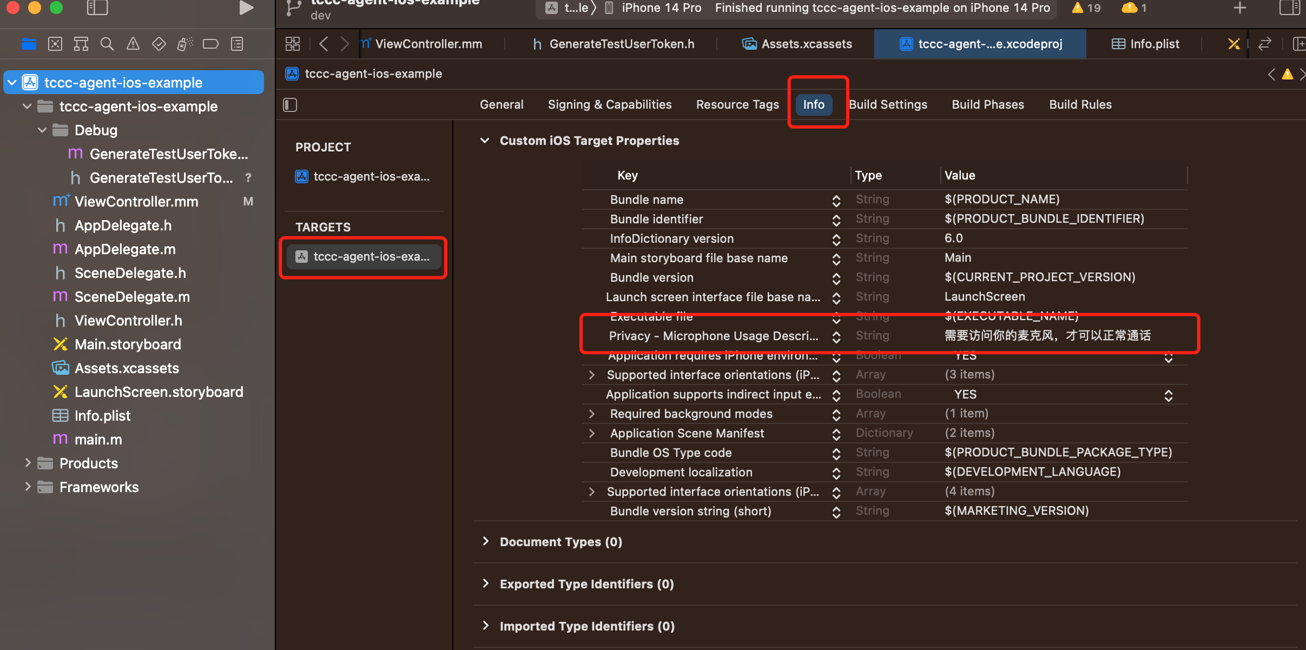
Task: Open the Info.plist editor tab
Action: (x=1146, y=44)
